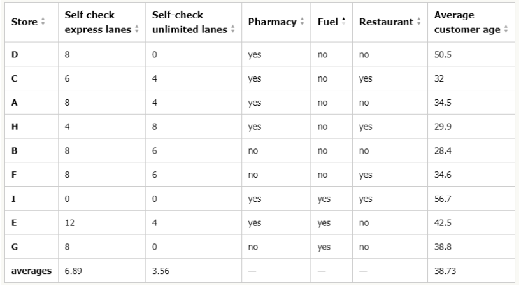Image resolution: width=521 pixels, height=286 pixels.
Task: Sort by Restaurant column arrow icon
Action: [418, 22]
